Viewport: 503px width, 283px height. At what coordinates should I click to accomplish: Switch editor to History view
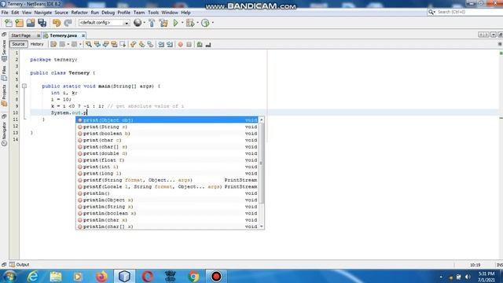[37, 44]
